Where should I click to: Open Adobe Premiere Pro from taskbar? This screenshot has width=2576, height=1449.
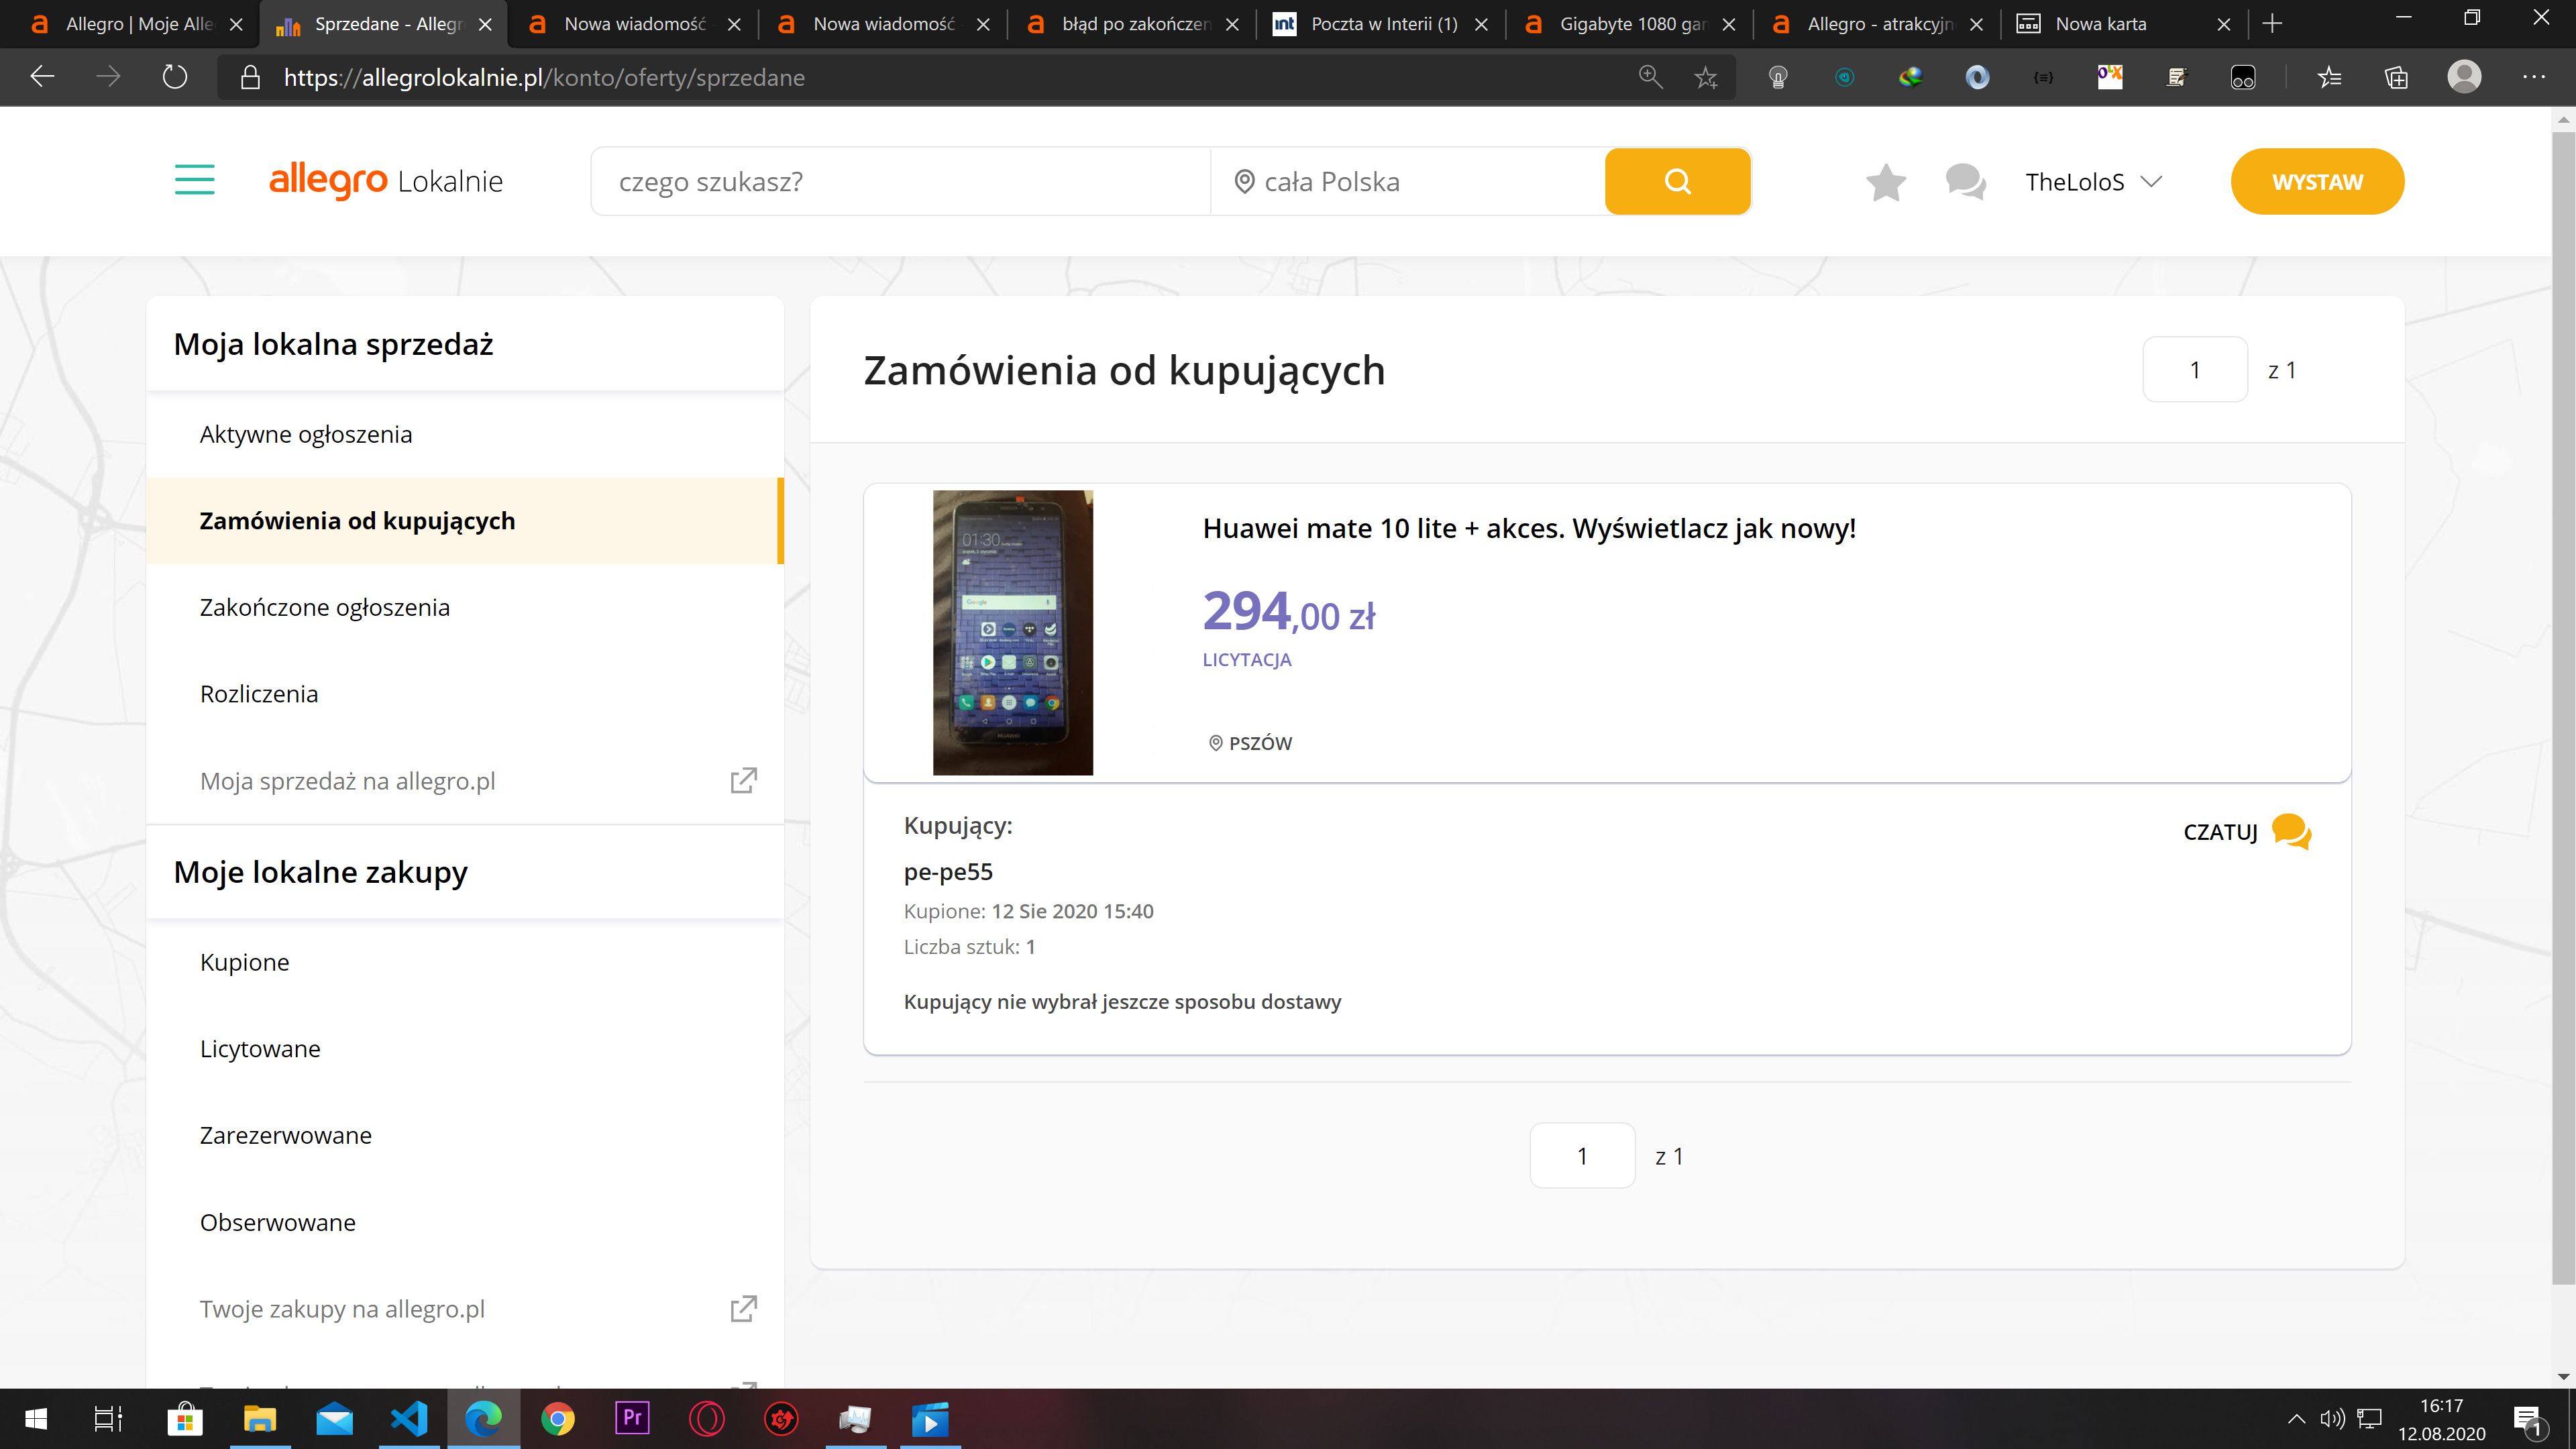pyautogui.click(x=632, y=1419)
